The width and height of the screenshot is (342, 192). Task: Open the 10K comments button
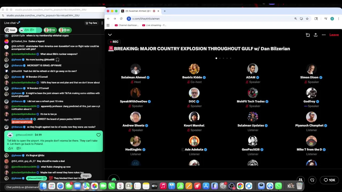[x=329, y=180]
